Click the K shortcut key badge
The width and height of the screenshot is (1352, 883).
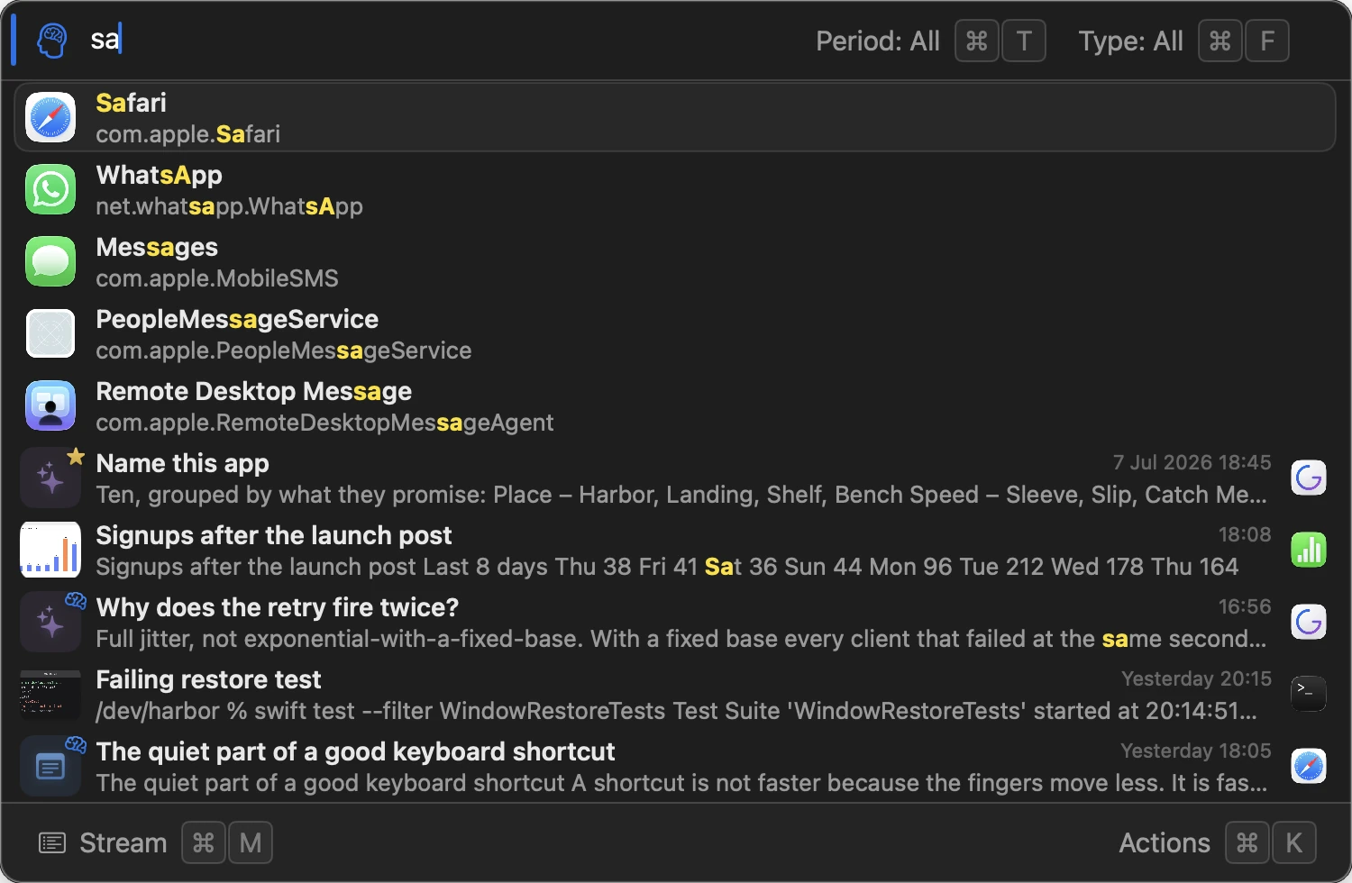click(1294, 843)
